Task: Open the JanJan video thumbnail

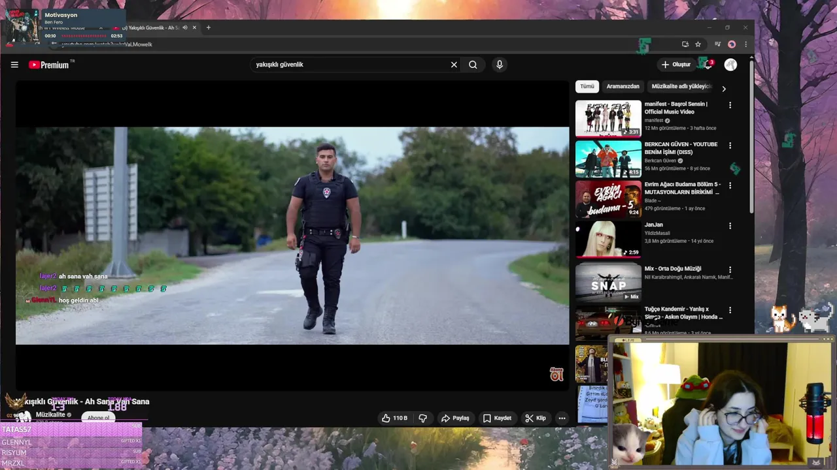Action: tap(608, 239)
